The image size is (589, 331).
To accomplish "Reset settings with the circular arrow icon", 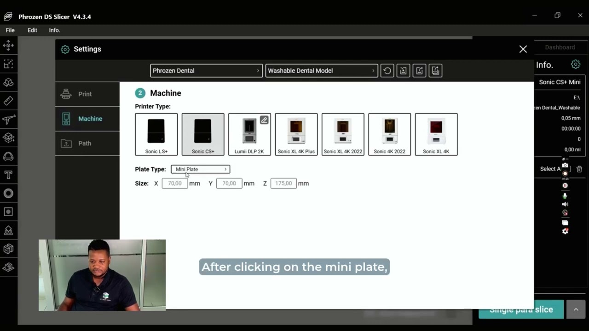I will tap(387, 71).
